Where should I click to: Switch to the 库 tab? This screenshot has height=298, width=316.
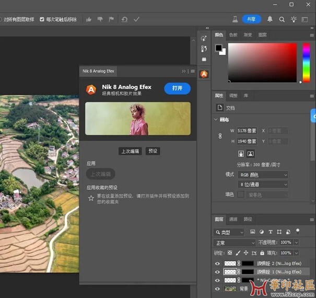(x=245, y=96)
